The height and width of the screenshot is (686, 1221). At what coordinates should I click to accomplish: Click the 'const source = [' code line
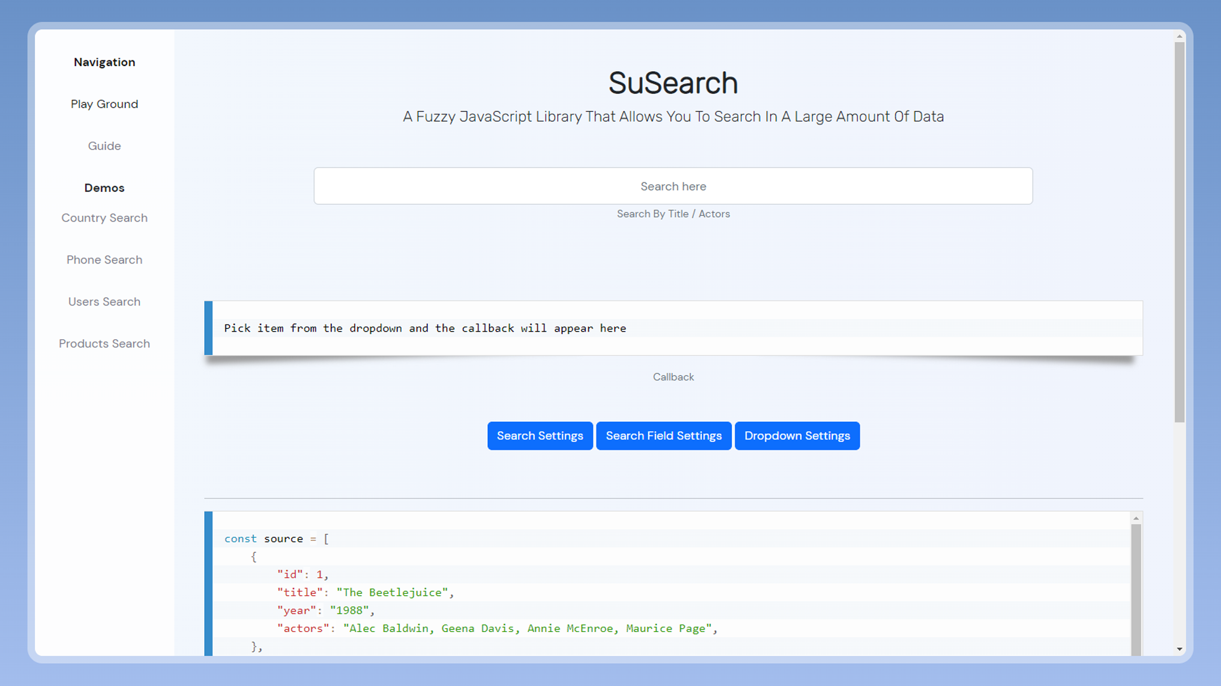277,539
